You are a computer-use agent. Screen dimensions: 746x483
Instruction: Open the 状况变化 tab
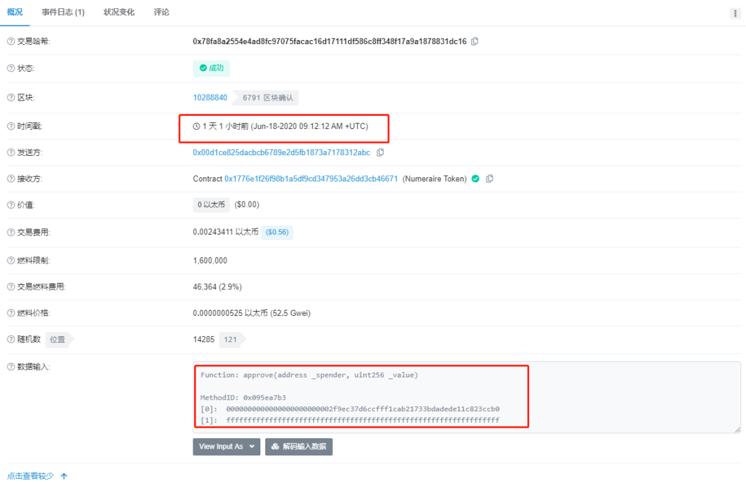tap(118, 12)
